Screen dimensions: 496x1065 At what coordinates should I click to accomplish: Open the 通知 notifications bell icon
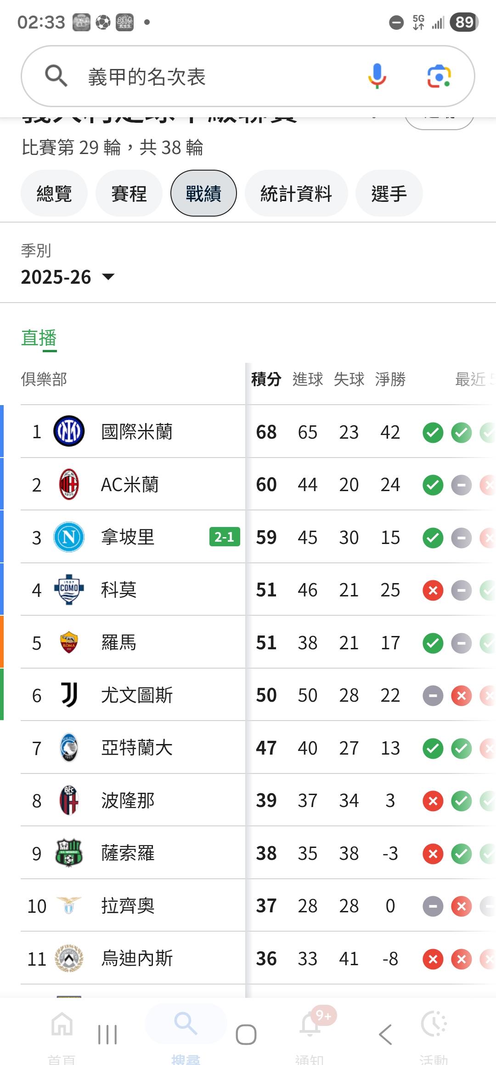point(310,1025)
